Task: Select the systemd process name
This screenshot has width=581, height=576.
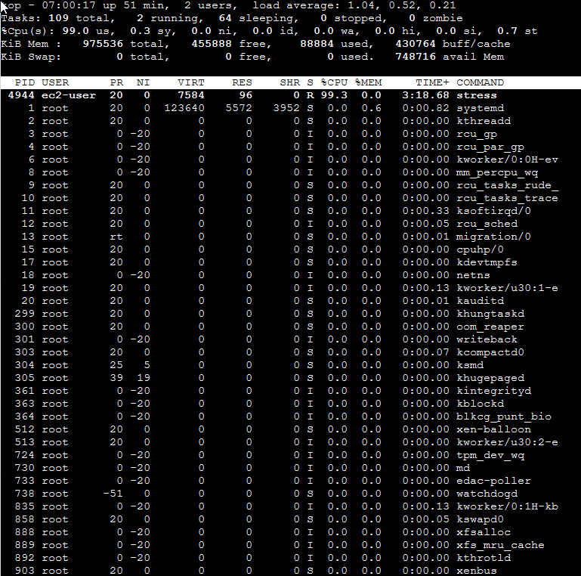Action: click(481, 108)
